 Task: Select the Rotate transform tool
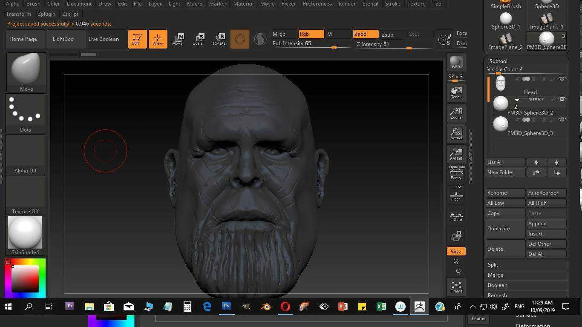(219, 39)
